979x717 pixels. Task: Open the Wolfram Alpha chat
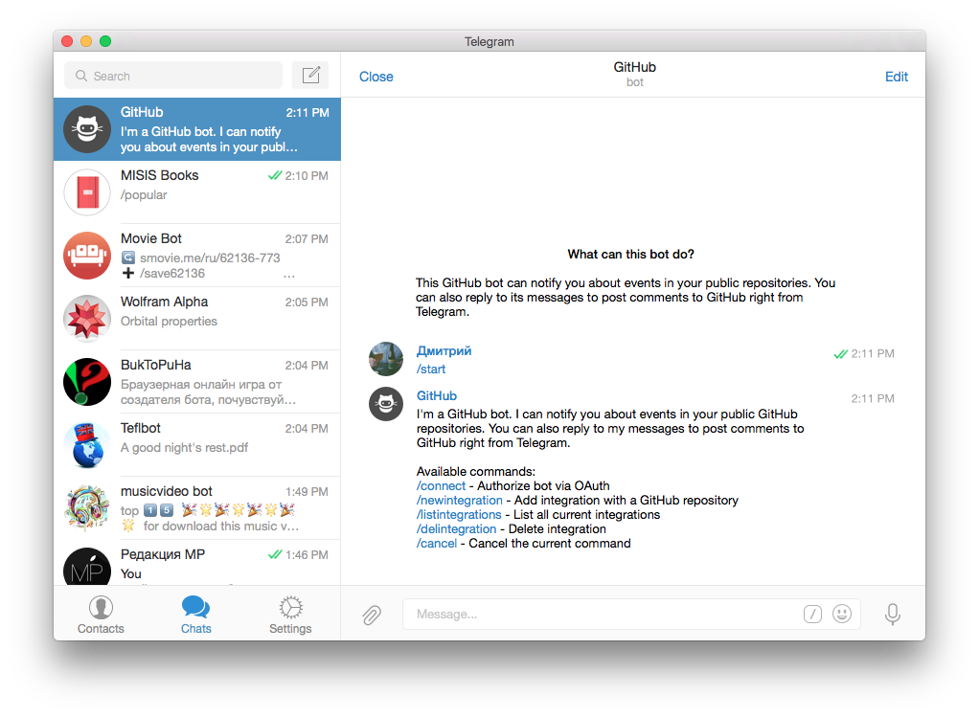tap(196, 318)
